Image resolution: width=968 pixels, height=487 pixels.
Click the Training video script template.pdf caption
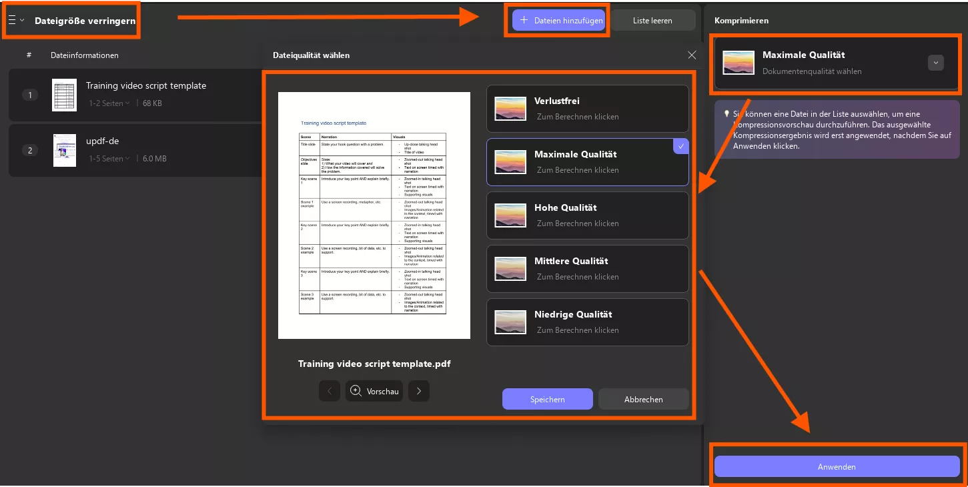[374, 364]
